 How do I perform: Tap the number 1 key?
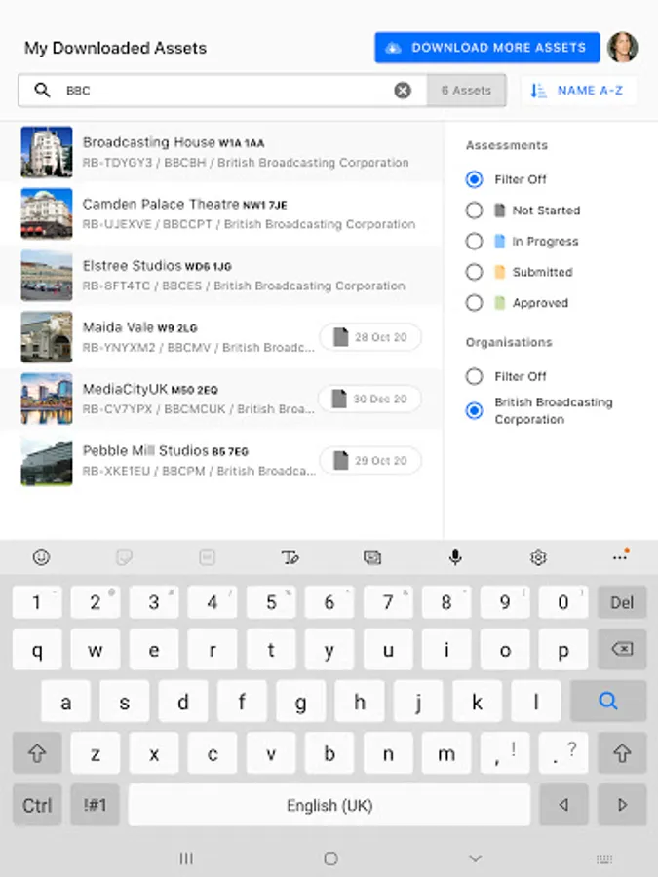[x=37, y=602]
